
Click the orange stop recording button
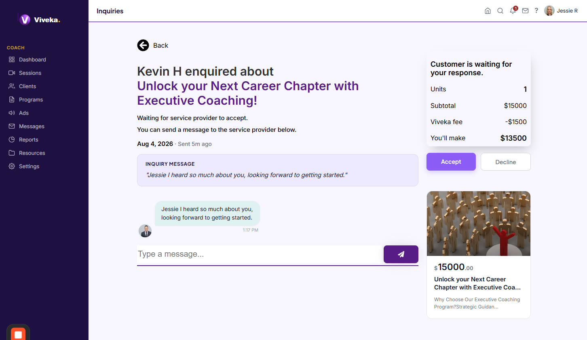pos(18,334)
